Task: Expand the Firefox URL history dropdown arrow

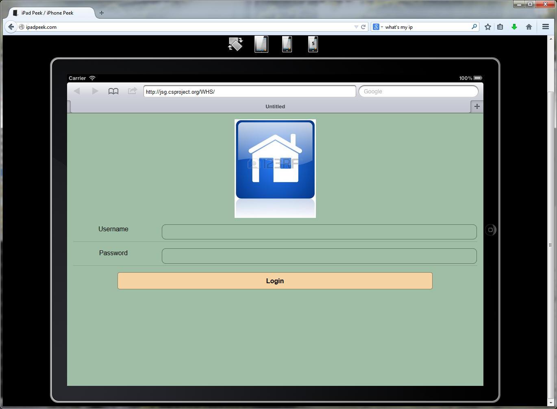Action: click(356, 27)
